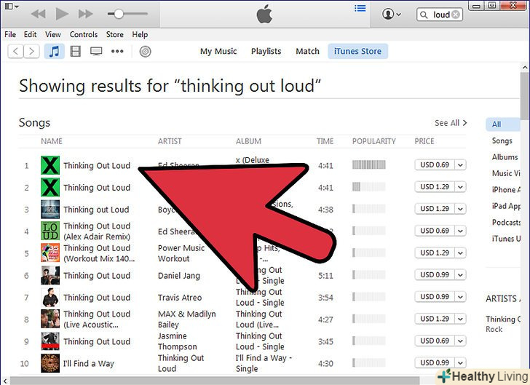Open the File menu
Image resolution: width=530 pixels, height=385 pixels.
[10, 34]
